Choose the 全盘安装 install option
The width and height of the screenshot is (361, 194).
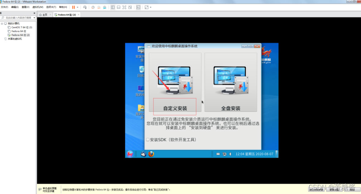click(231, 82)
